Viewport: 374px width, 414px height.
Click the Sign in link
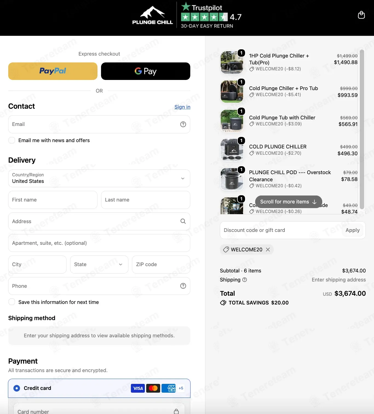(x=182, y=107)
